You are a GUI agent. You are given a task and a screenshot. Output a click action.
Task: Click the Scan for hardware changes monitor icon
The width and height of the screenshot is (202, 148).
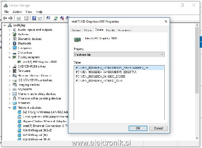pyautogui.click(x=48, y=18)
